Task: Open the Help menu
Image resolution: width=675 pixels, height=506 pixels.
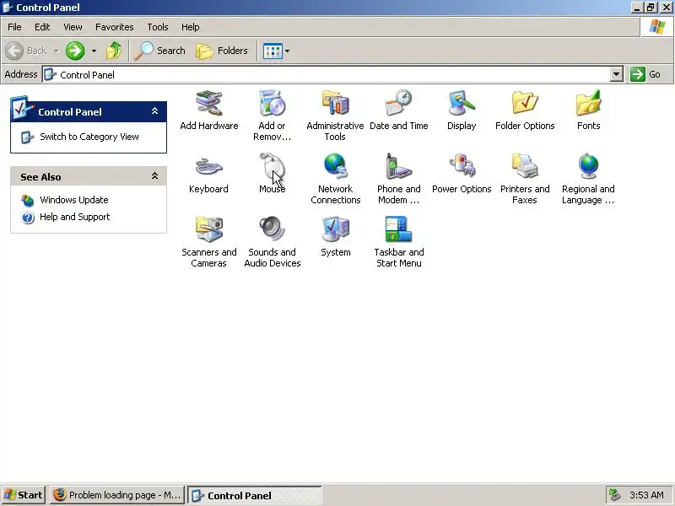Action: [191, 27]
